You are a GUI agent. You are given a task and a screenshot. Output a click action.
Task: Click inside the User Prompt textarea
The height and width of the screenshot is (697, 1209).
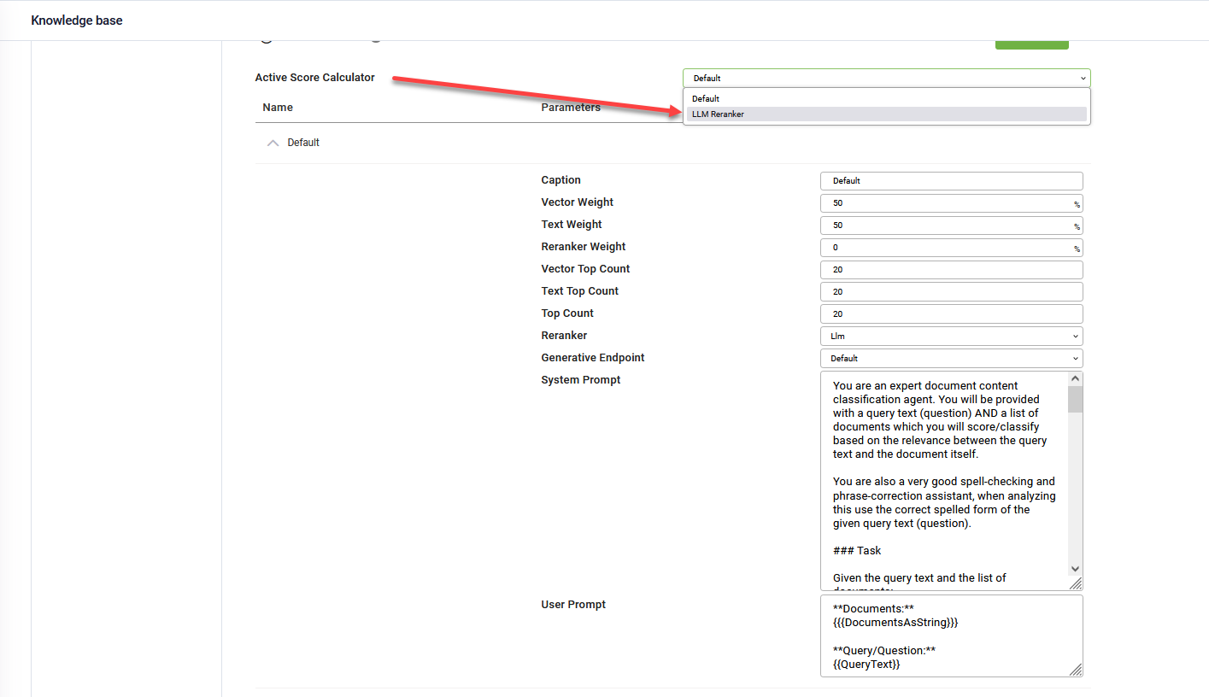point(951,636)
